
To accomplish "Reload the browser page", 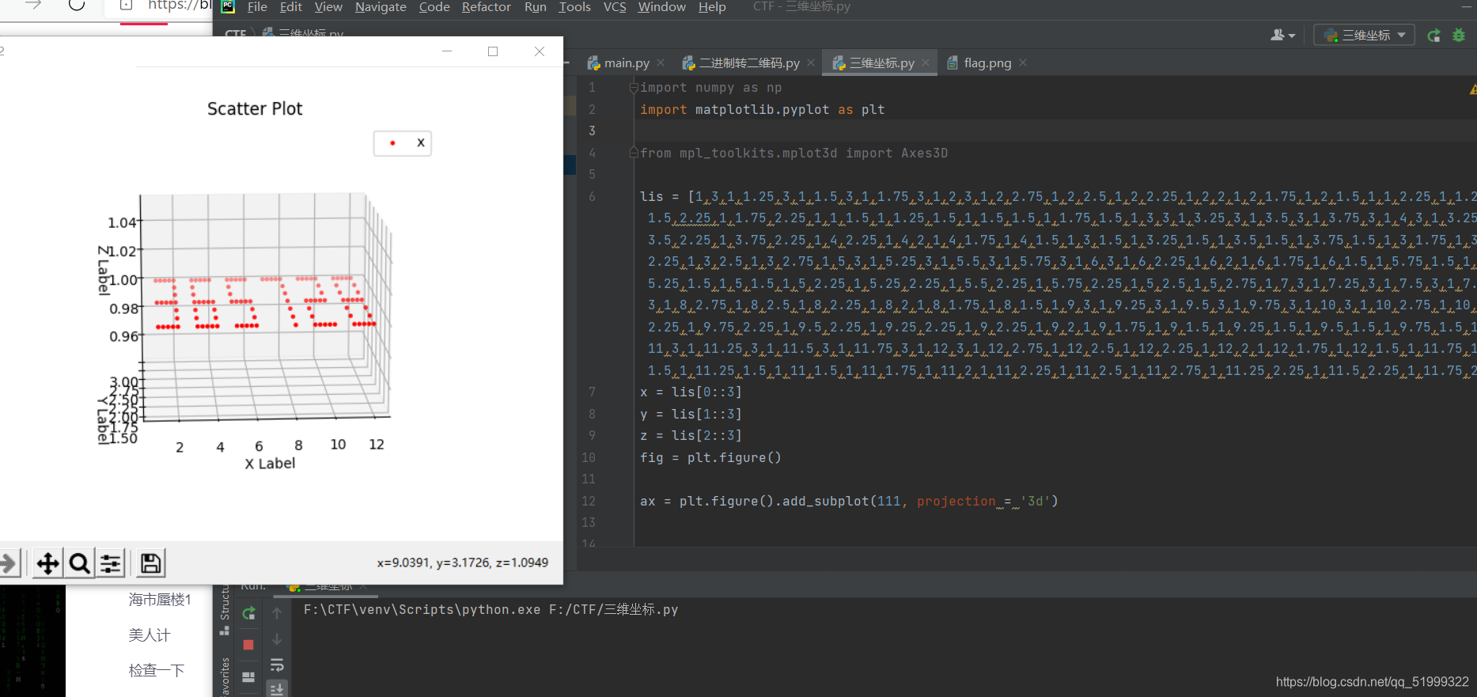I will click(x=77, y=5).
